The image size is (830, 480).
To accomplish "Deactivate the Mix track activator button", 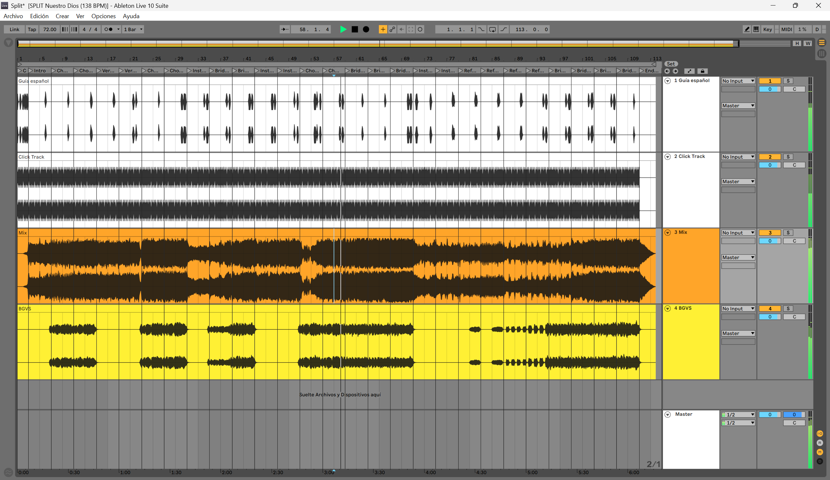I will point(769,233).
